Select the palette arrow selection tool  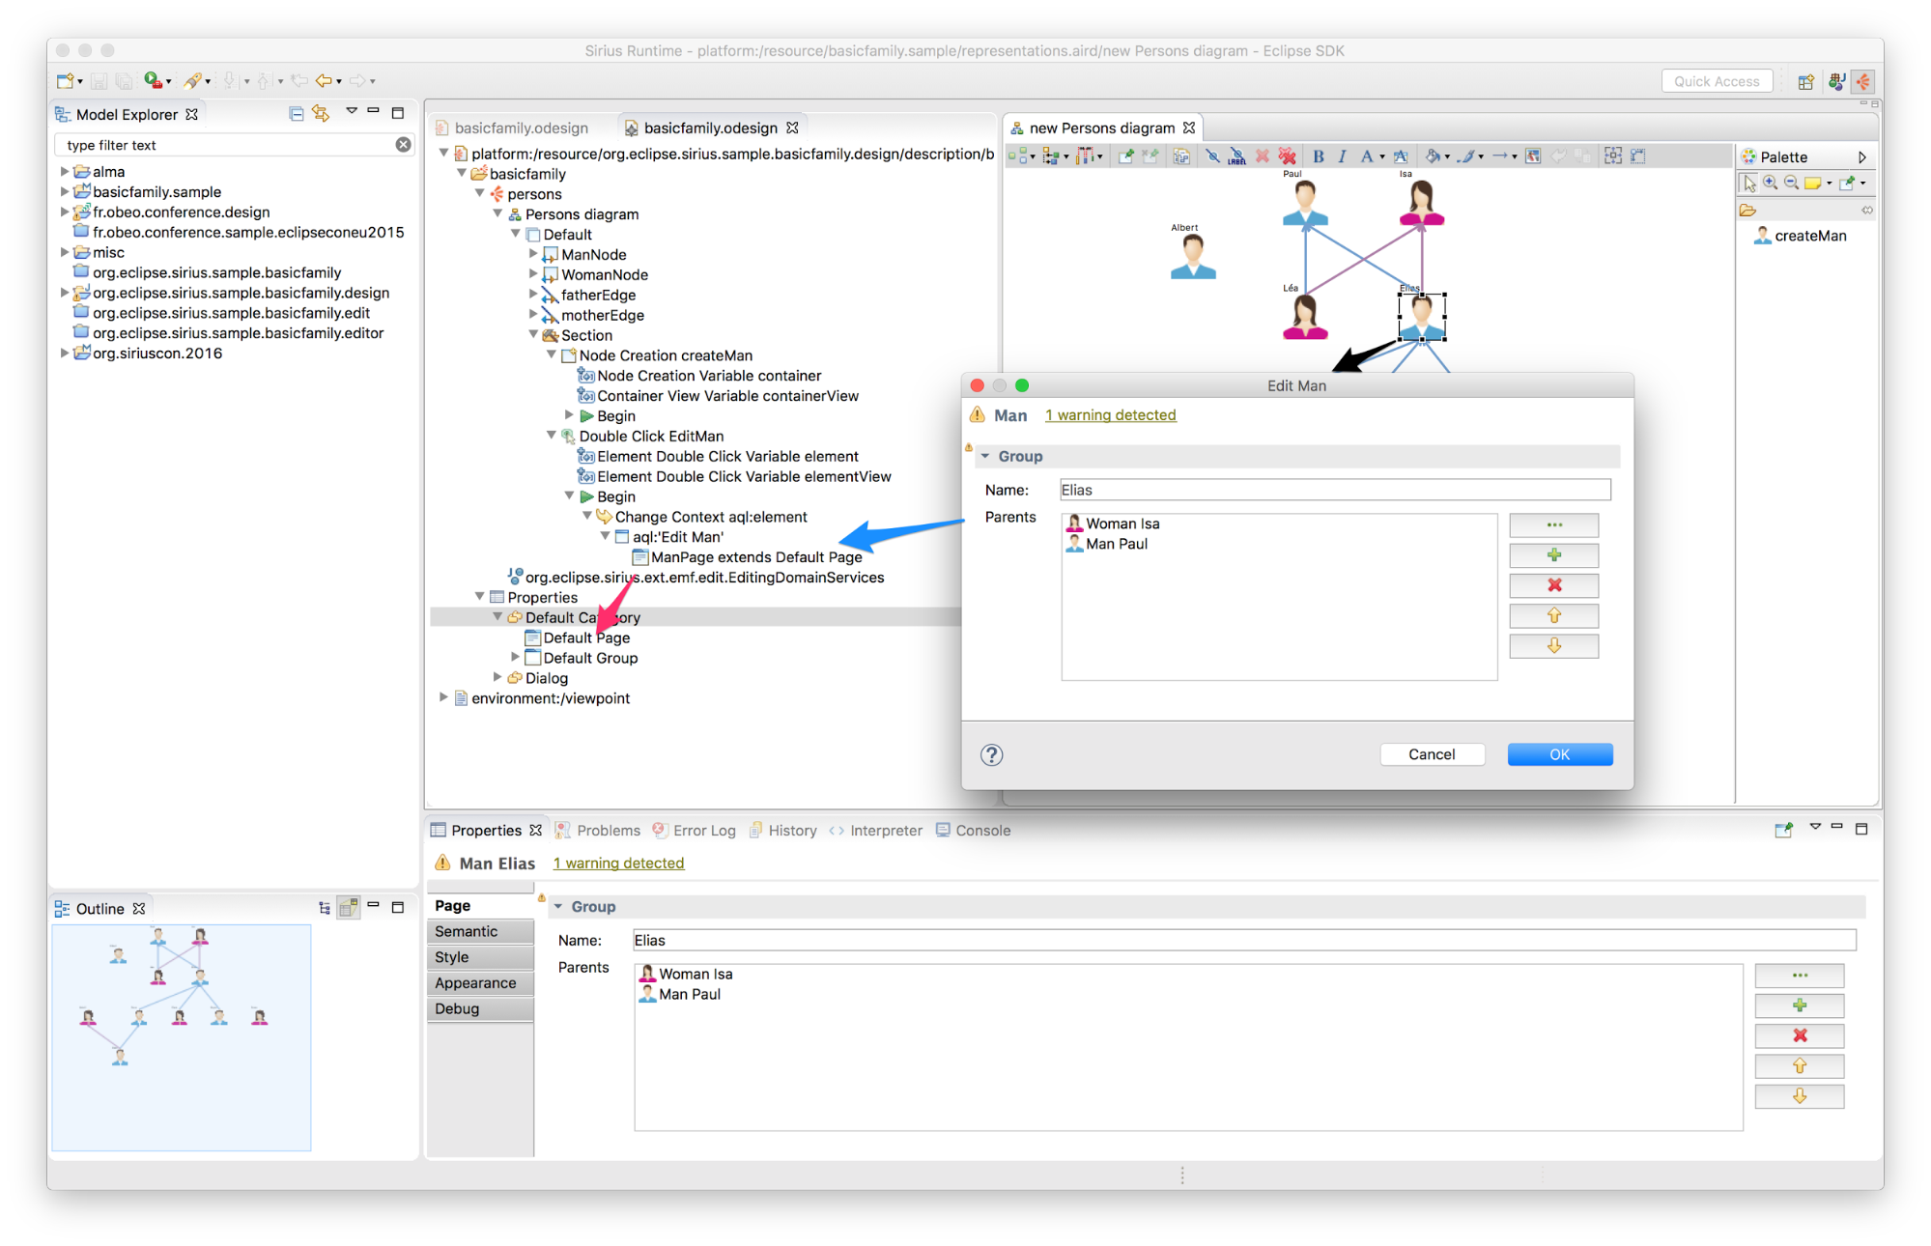tap(1749, 184)
